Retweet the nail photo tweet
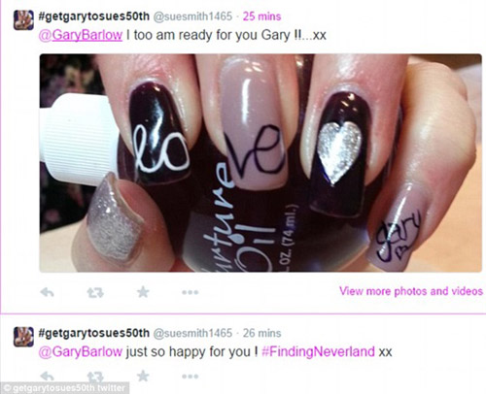 coord(95,292)
